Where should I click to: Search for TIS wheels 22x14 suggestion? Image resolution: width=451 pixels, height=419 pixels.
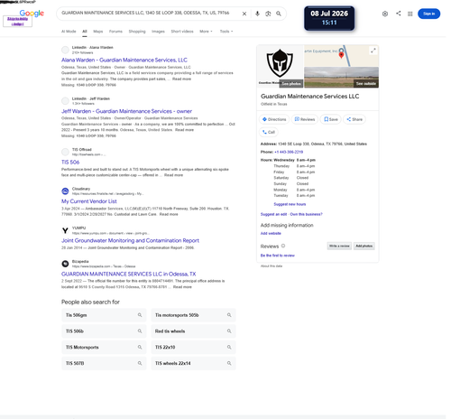[x=193, y=363]
